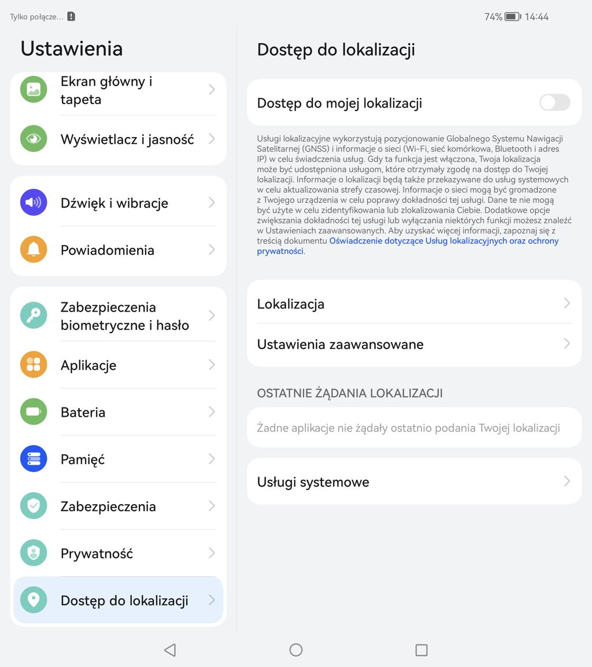Tap the Powiadomienia bell icon
Screen dimensions: 592x667
(34, 250)
